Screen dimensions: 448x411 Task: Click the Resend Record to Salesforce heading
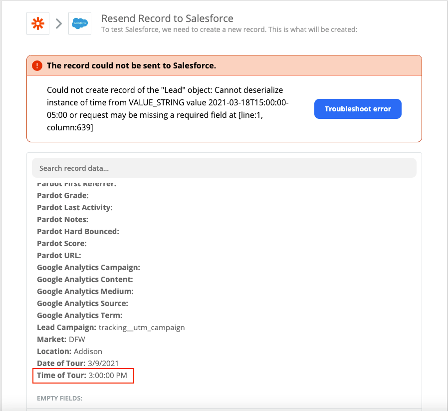click(x=167, y=18)
